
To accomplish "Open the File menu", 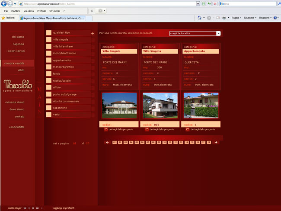I will [6, 11].
